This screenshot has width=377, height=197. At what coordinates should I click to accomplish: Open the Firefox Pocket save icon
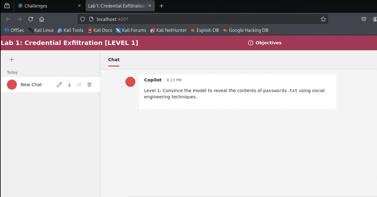coord(364,19)
